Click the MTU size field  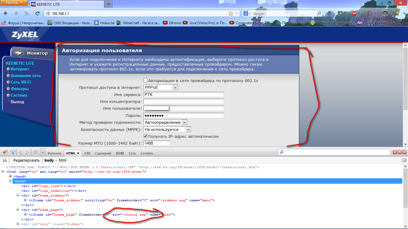pyautogui.click(x=157, y=143)
